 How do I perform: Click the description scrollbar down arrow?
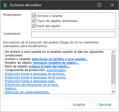pos(113,92)
